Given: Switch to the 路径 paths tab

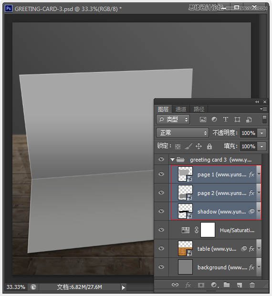Looking at the screenshot, I should pyautogui.click(x=199, y=109).
